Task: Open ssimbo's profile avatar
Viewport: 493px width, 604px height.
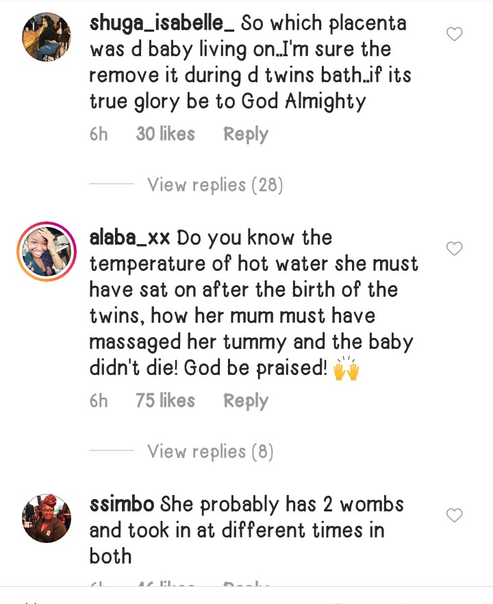Action: tap(47, 518)
